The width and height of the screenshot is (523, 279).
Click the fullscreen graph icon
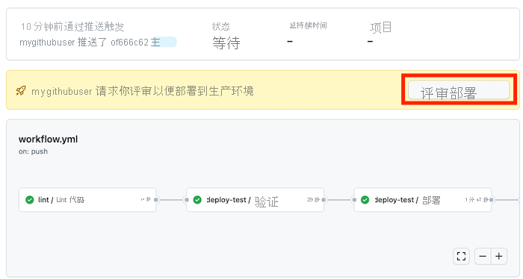[461, 257]
